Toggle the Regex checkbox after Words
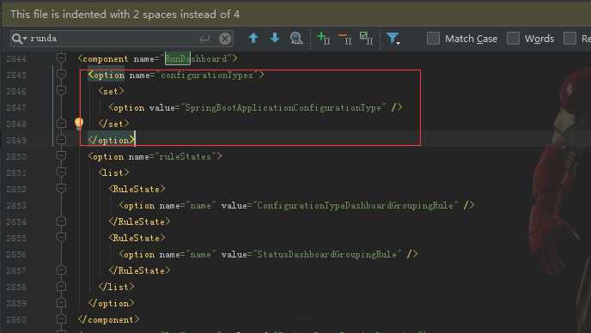The height and width of the screenshot is (333, 591). [570, 38]
